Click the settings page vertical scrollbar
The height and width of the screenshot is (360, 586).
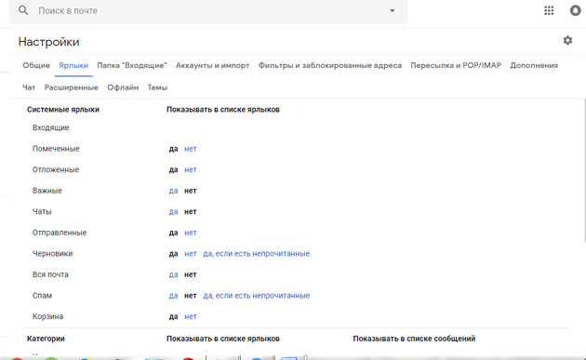pyautogui.click(x=584, y=170)
